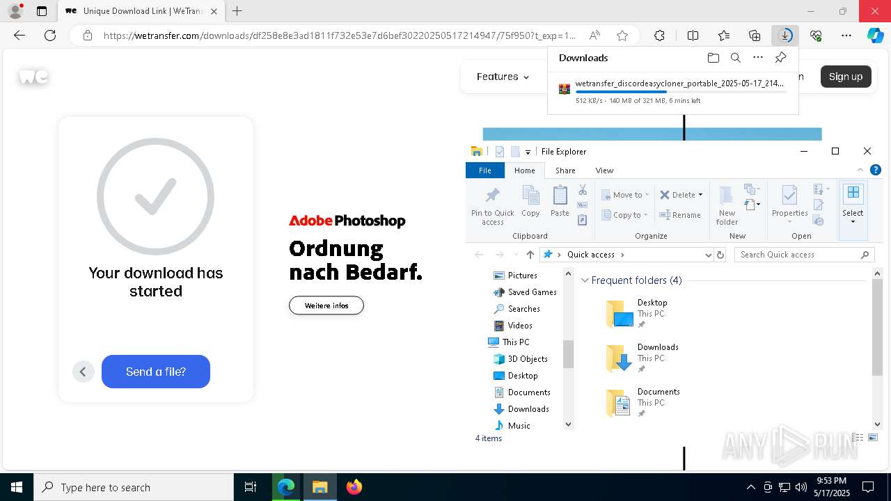Image resolution: width=891 pixels, height=501 pixels.
Task: Open address bar history dropdown
Action: [x=709, y=255]
